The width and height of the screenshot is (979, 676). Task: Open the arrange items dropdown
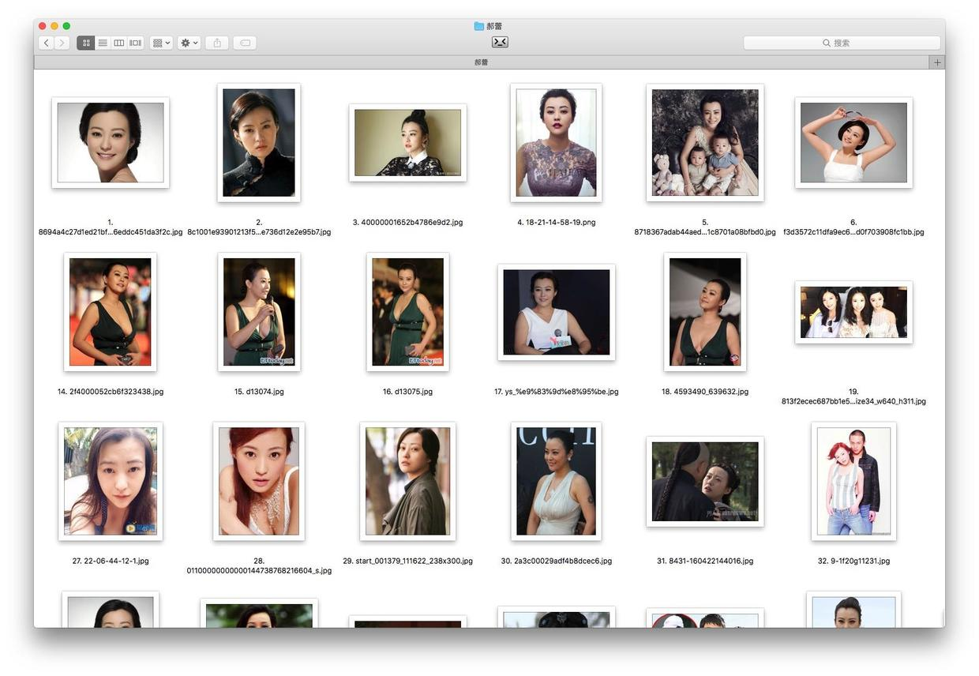click(161, 43)
